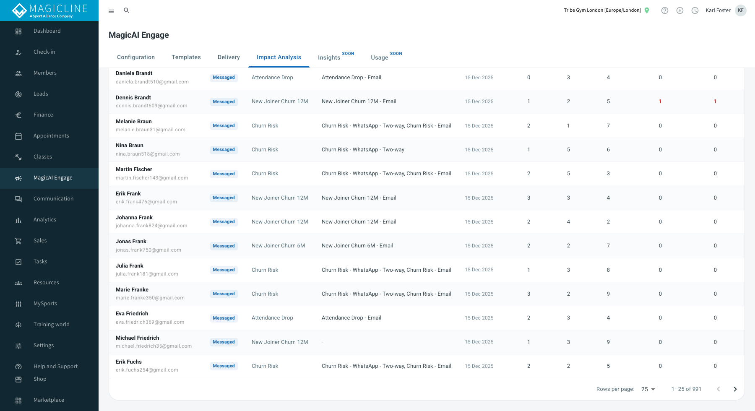Toggle the hamburger menu icon
Viewport: 755px width, 411px height.
click(111, 11)
